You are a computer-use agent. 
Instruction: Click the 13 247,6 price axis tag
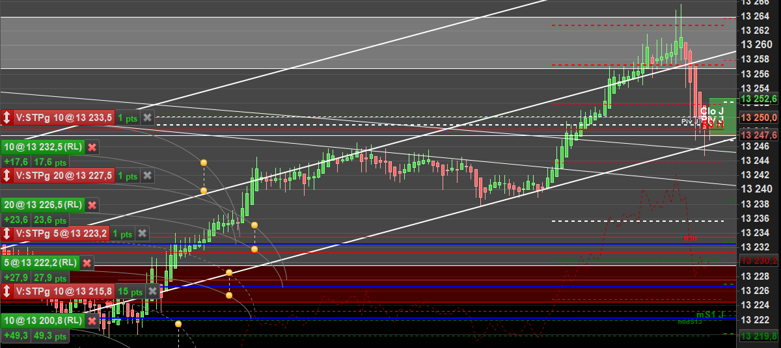click(759, 135)
